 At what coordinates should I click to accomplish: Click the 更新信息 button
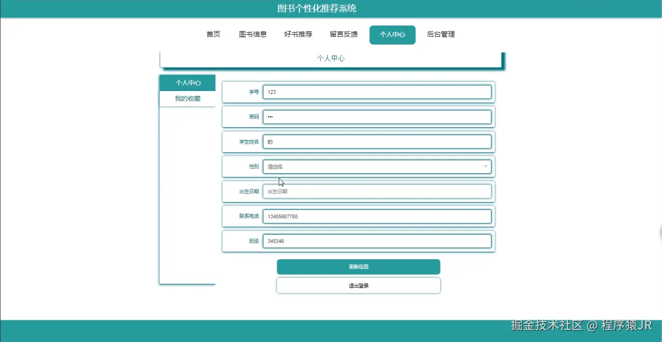(x=359, y=267)
